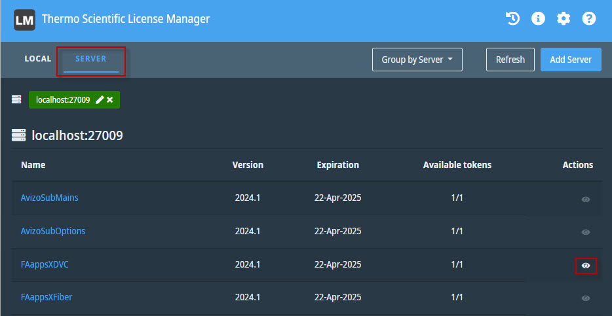Toggle eye icon for FAappsXFiber

point(586,298)
